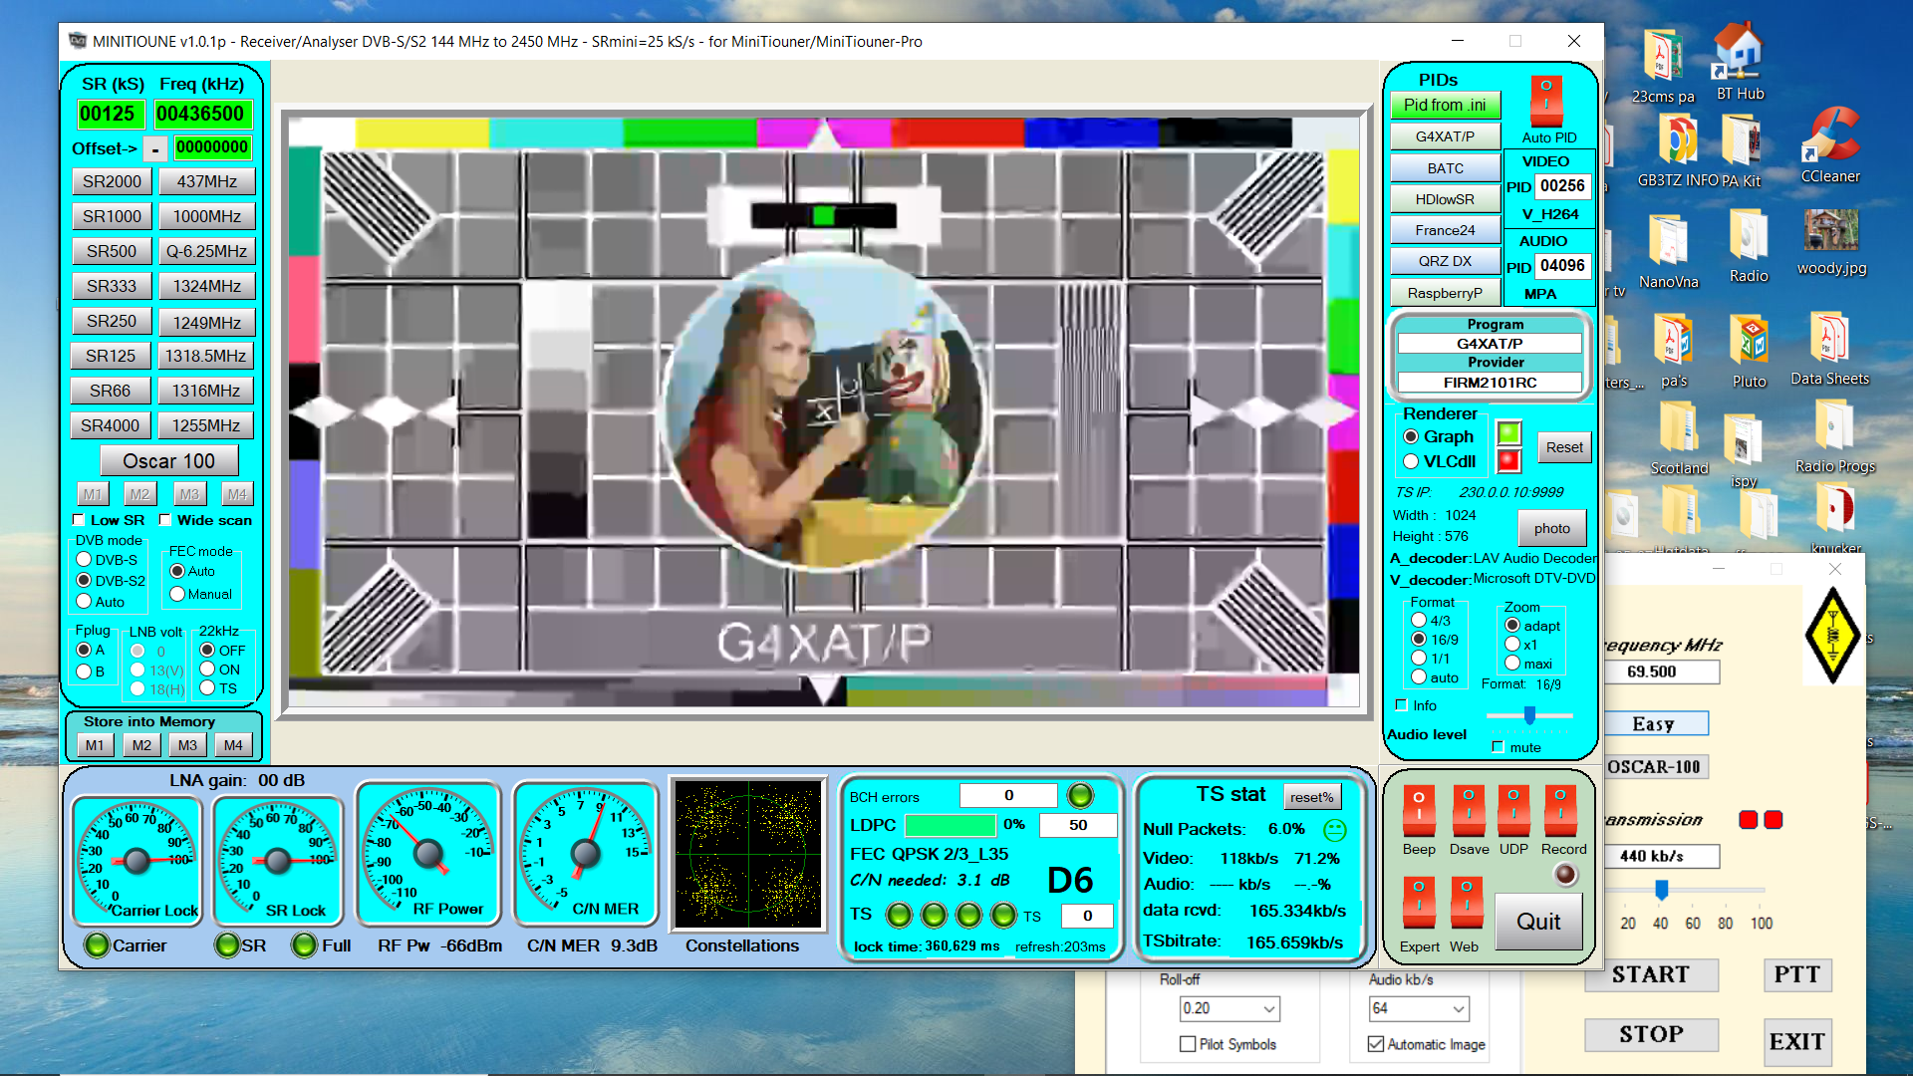Click the green renderer start square
This screenshot has width=1913, height=1076.
click(1508, 433)
